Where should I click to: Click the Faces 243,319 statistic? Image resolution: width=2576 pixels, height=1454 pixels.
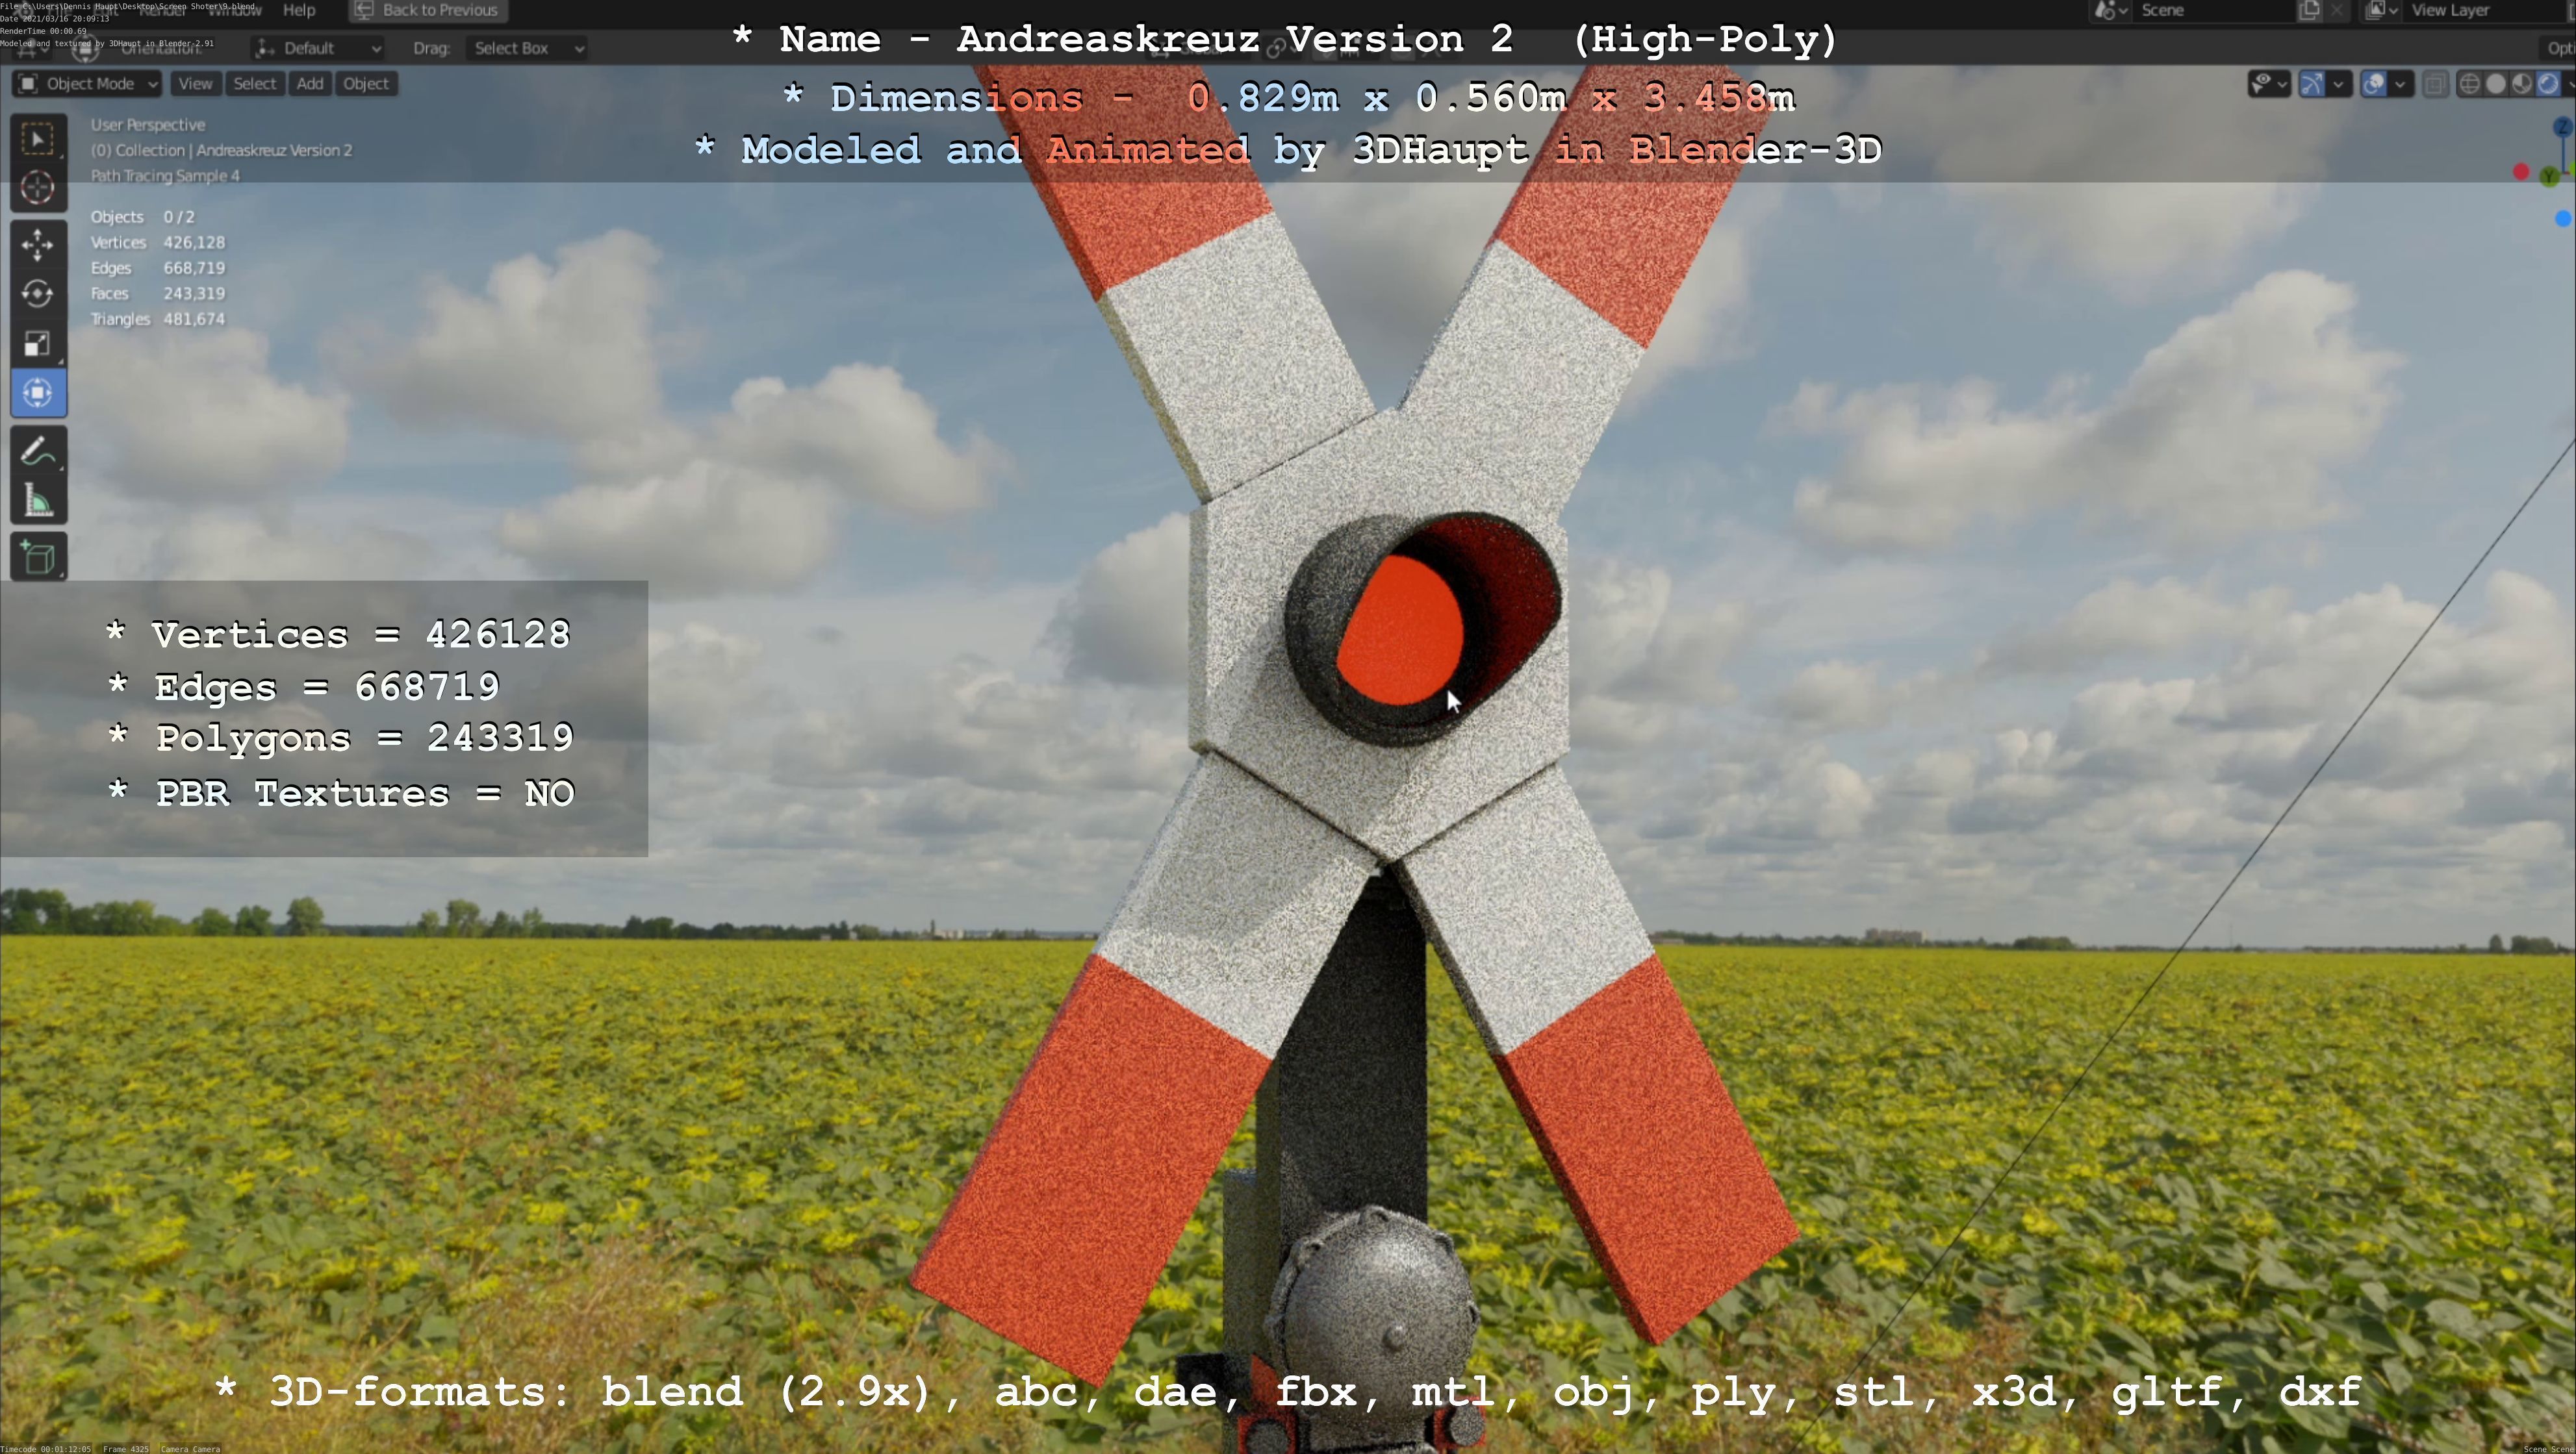click(158, 294)
